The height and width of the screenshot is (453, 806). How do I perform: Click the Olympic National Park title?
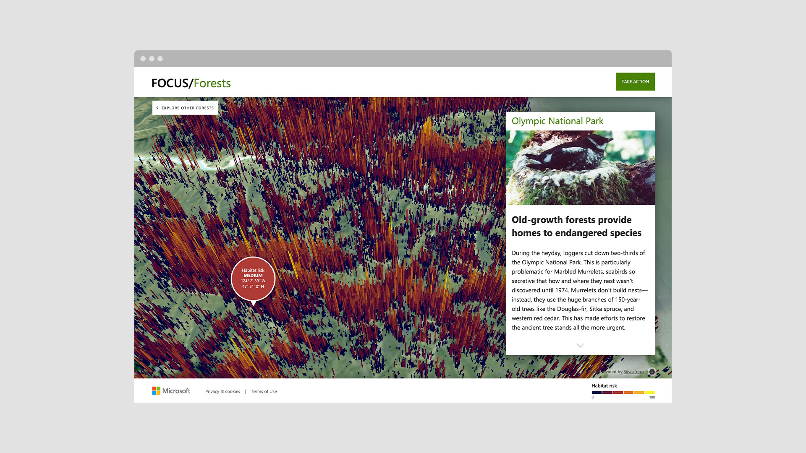tap(557, 121)
